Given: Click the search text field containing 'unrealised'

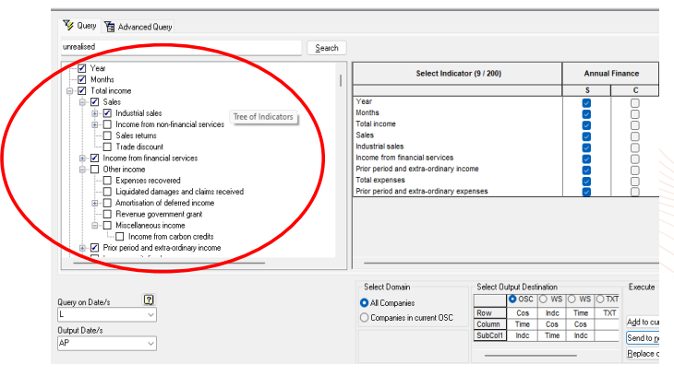Looking at the screenshot, I should click(x=180, y=48).
